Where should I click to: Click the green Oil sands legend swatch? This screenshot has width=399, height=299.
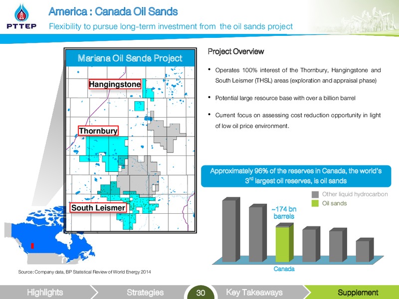click(315, 203)
